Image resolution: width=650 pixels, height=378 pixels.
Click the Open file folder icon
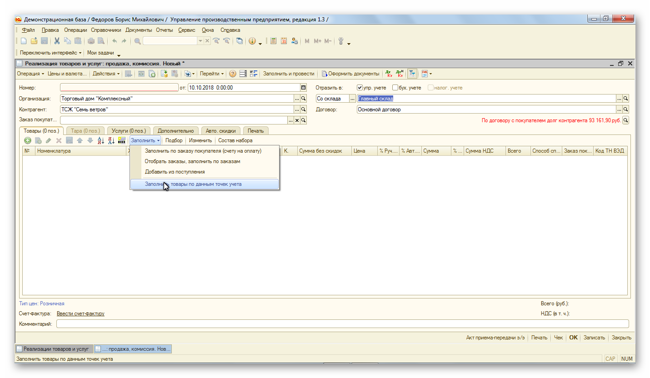(x=34, y=41)
